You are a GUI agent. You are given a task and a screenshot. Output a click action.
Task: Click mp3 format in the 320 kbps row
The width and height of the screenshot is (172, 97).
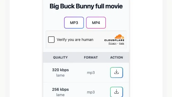91,73
